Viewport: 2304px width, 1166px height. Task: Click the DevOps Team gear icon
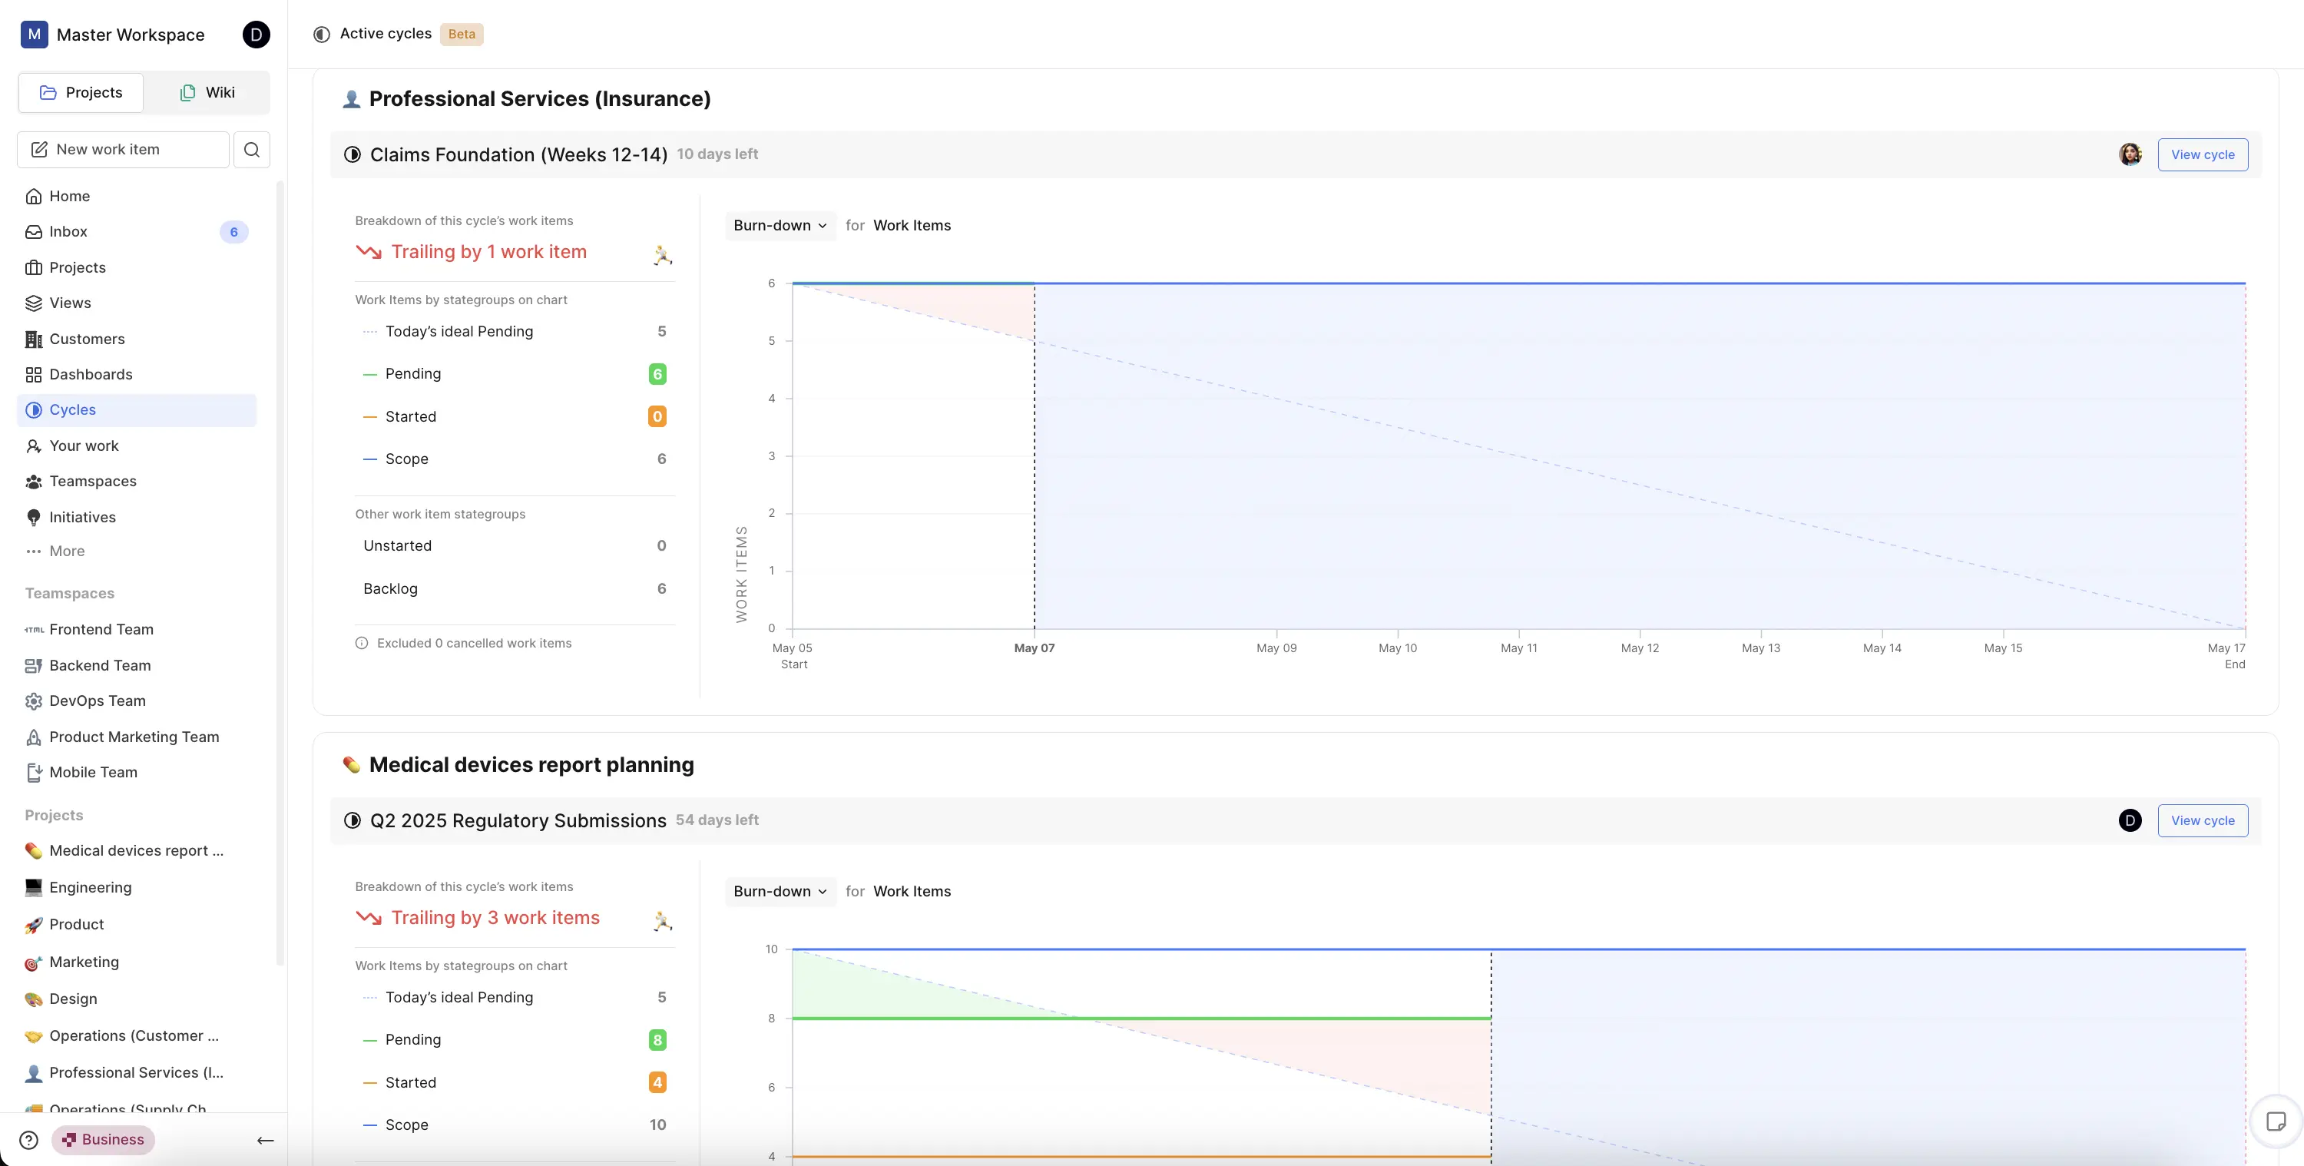[34, 701]
